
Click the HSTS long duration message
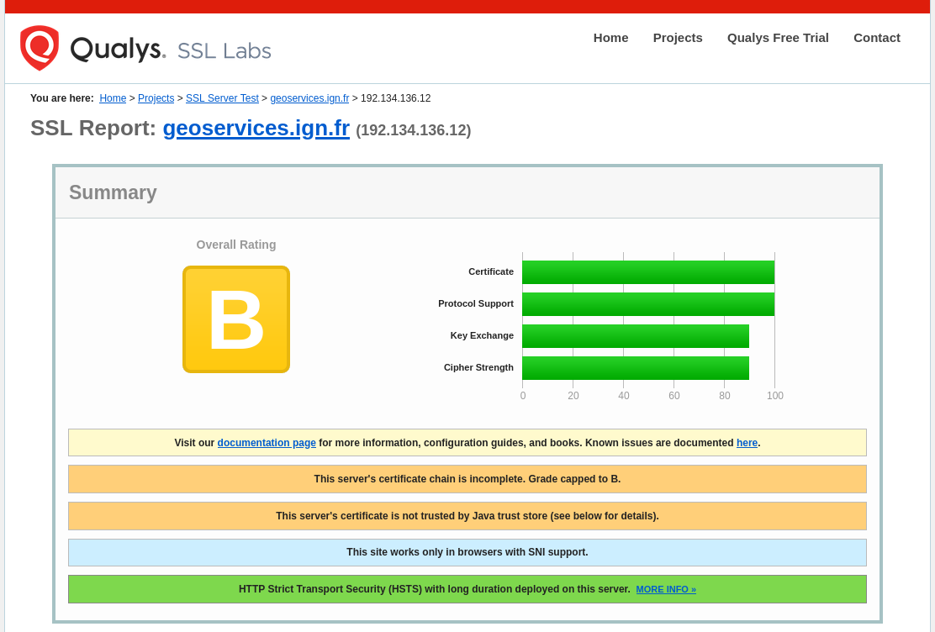[x=434, y=589]
